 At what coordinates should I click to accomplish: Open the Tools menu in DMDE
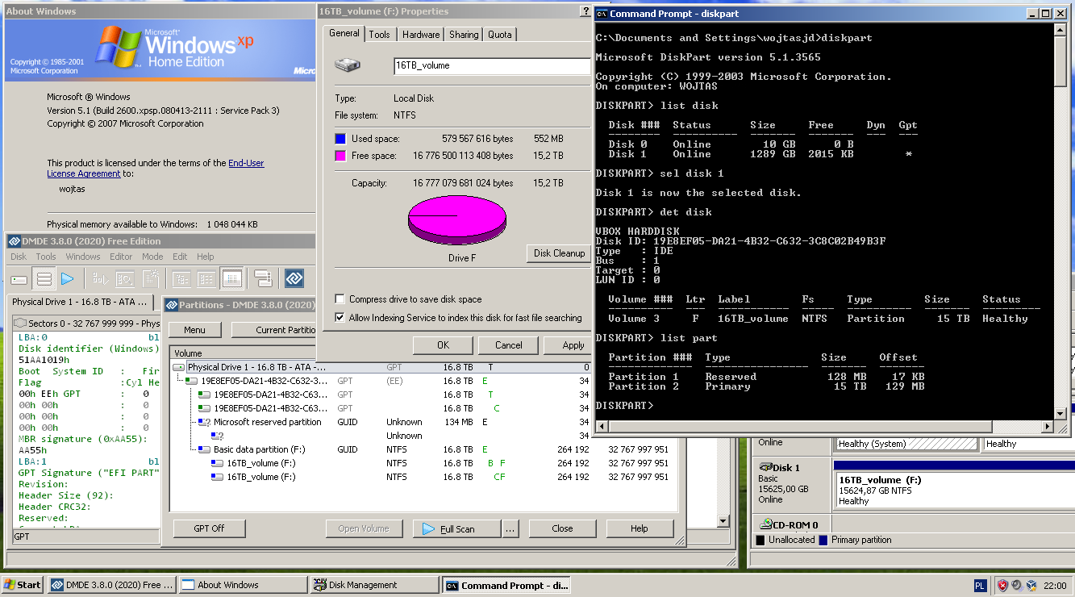pos(46,257)
